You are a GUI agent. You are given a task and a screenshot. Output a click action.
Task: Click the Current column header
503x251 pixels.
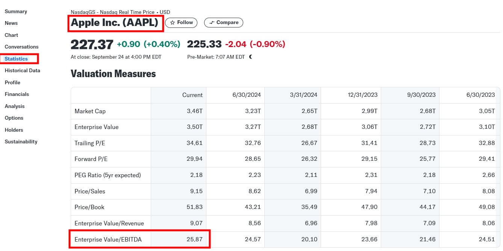coord(192,95)
